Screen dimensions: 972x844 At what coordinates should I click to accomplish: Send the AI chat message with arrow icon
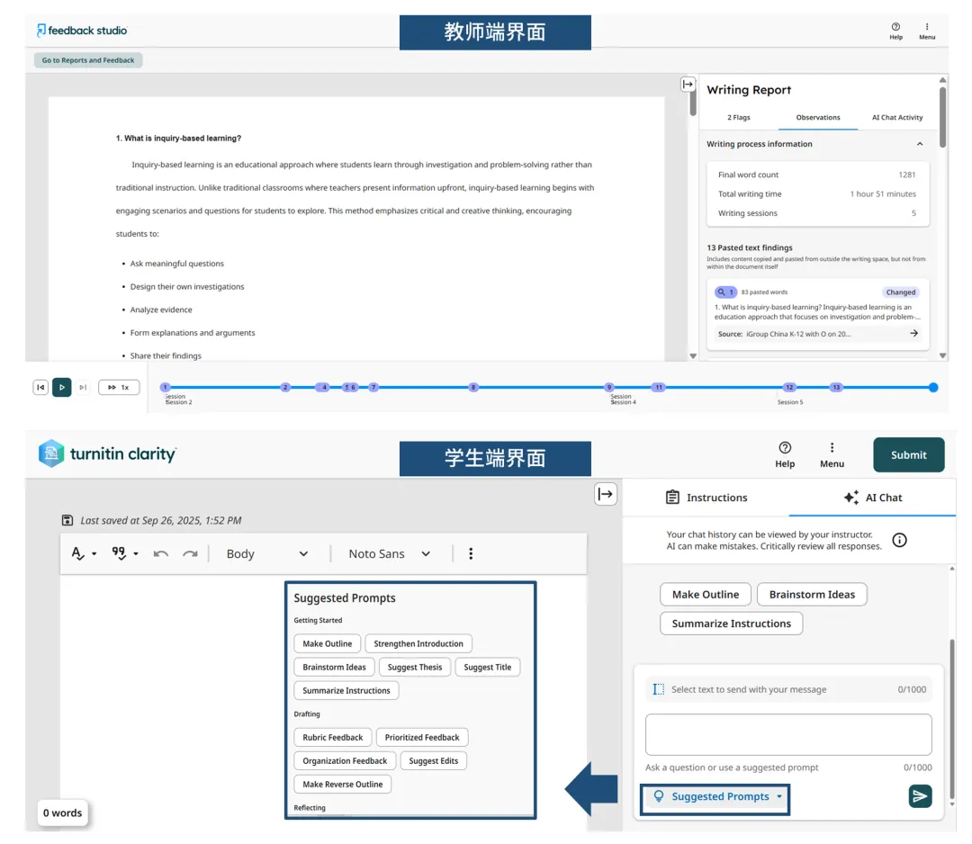point(920,796)
